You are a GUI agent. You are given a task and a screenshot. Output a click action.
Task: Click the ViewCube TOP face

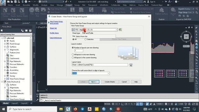click(186, 37)
